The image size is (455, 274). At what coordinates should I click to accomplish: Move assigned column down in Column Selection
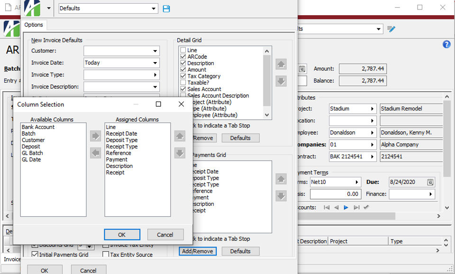(x=180, y=153)
